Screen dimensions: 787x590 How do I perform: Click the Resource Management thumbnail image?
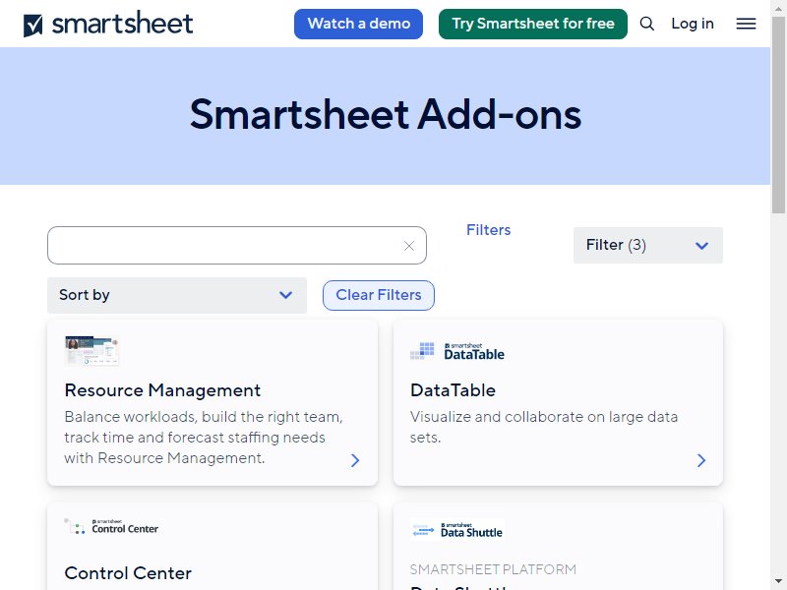pyautogui.click(x=91, y=350)
